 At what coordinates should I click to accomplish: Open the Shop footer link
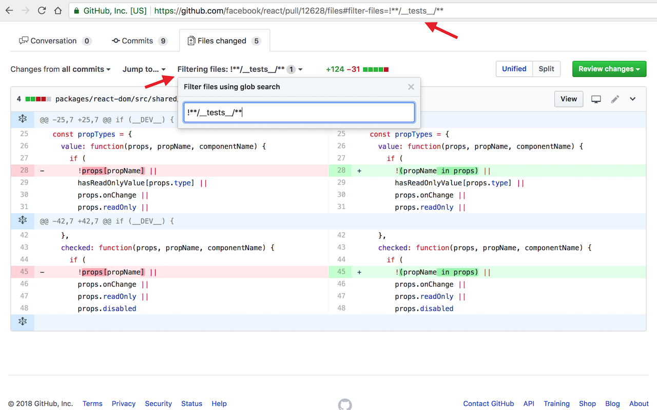point(588,404)
